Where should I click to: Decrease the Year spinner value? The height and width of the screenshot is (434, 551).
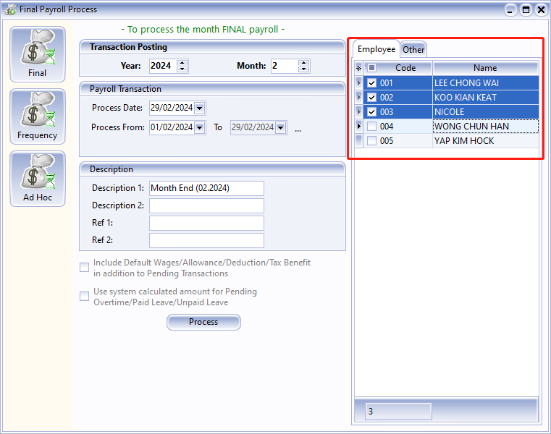[x=182, y=69]
